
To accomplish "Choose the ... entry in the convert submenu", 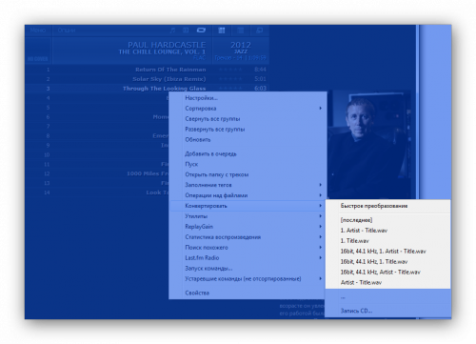I will coord(387,297).
